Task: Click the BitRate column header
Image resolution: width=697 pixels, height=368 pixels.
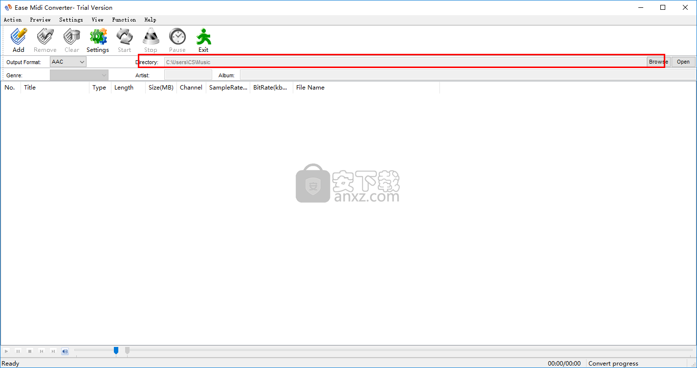Action: pyautogui.click(x=271, y=88)
